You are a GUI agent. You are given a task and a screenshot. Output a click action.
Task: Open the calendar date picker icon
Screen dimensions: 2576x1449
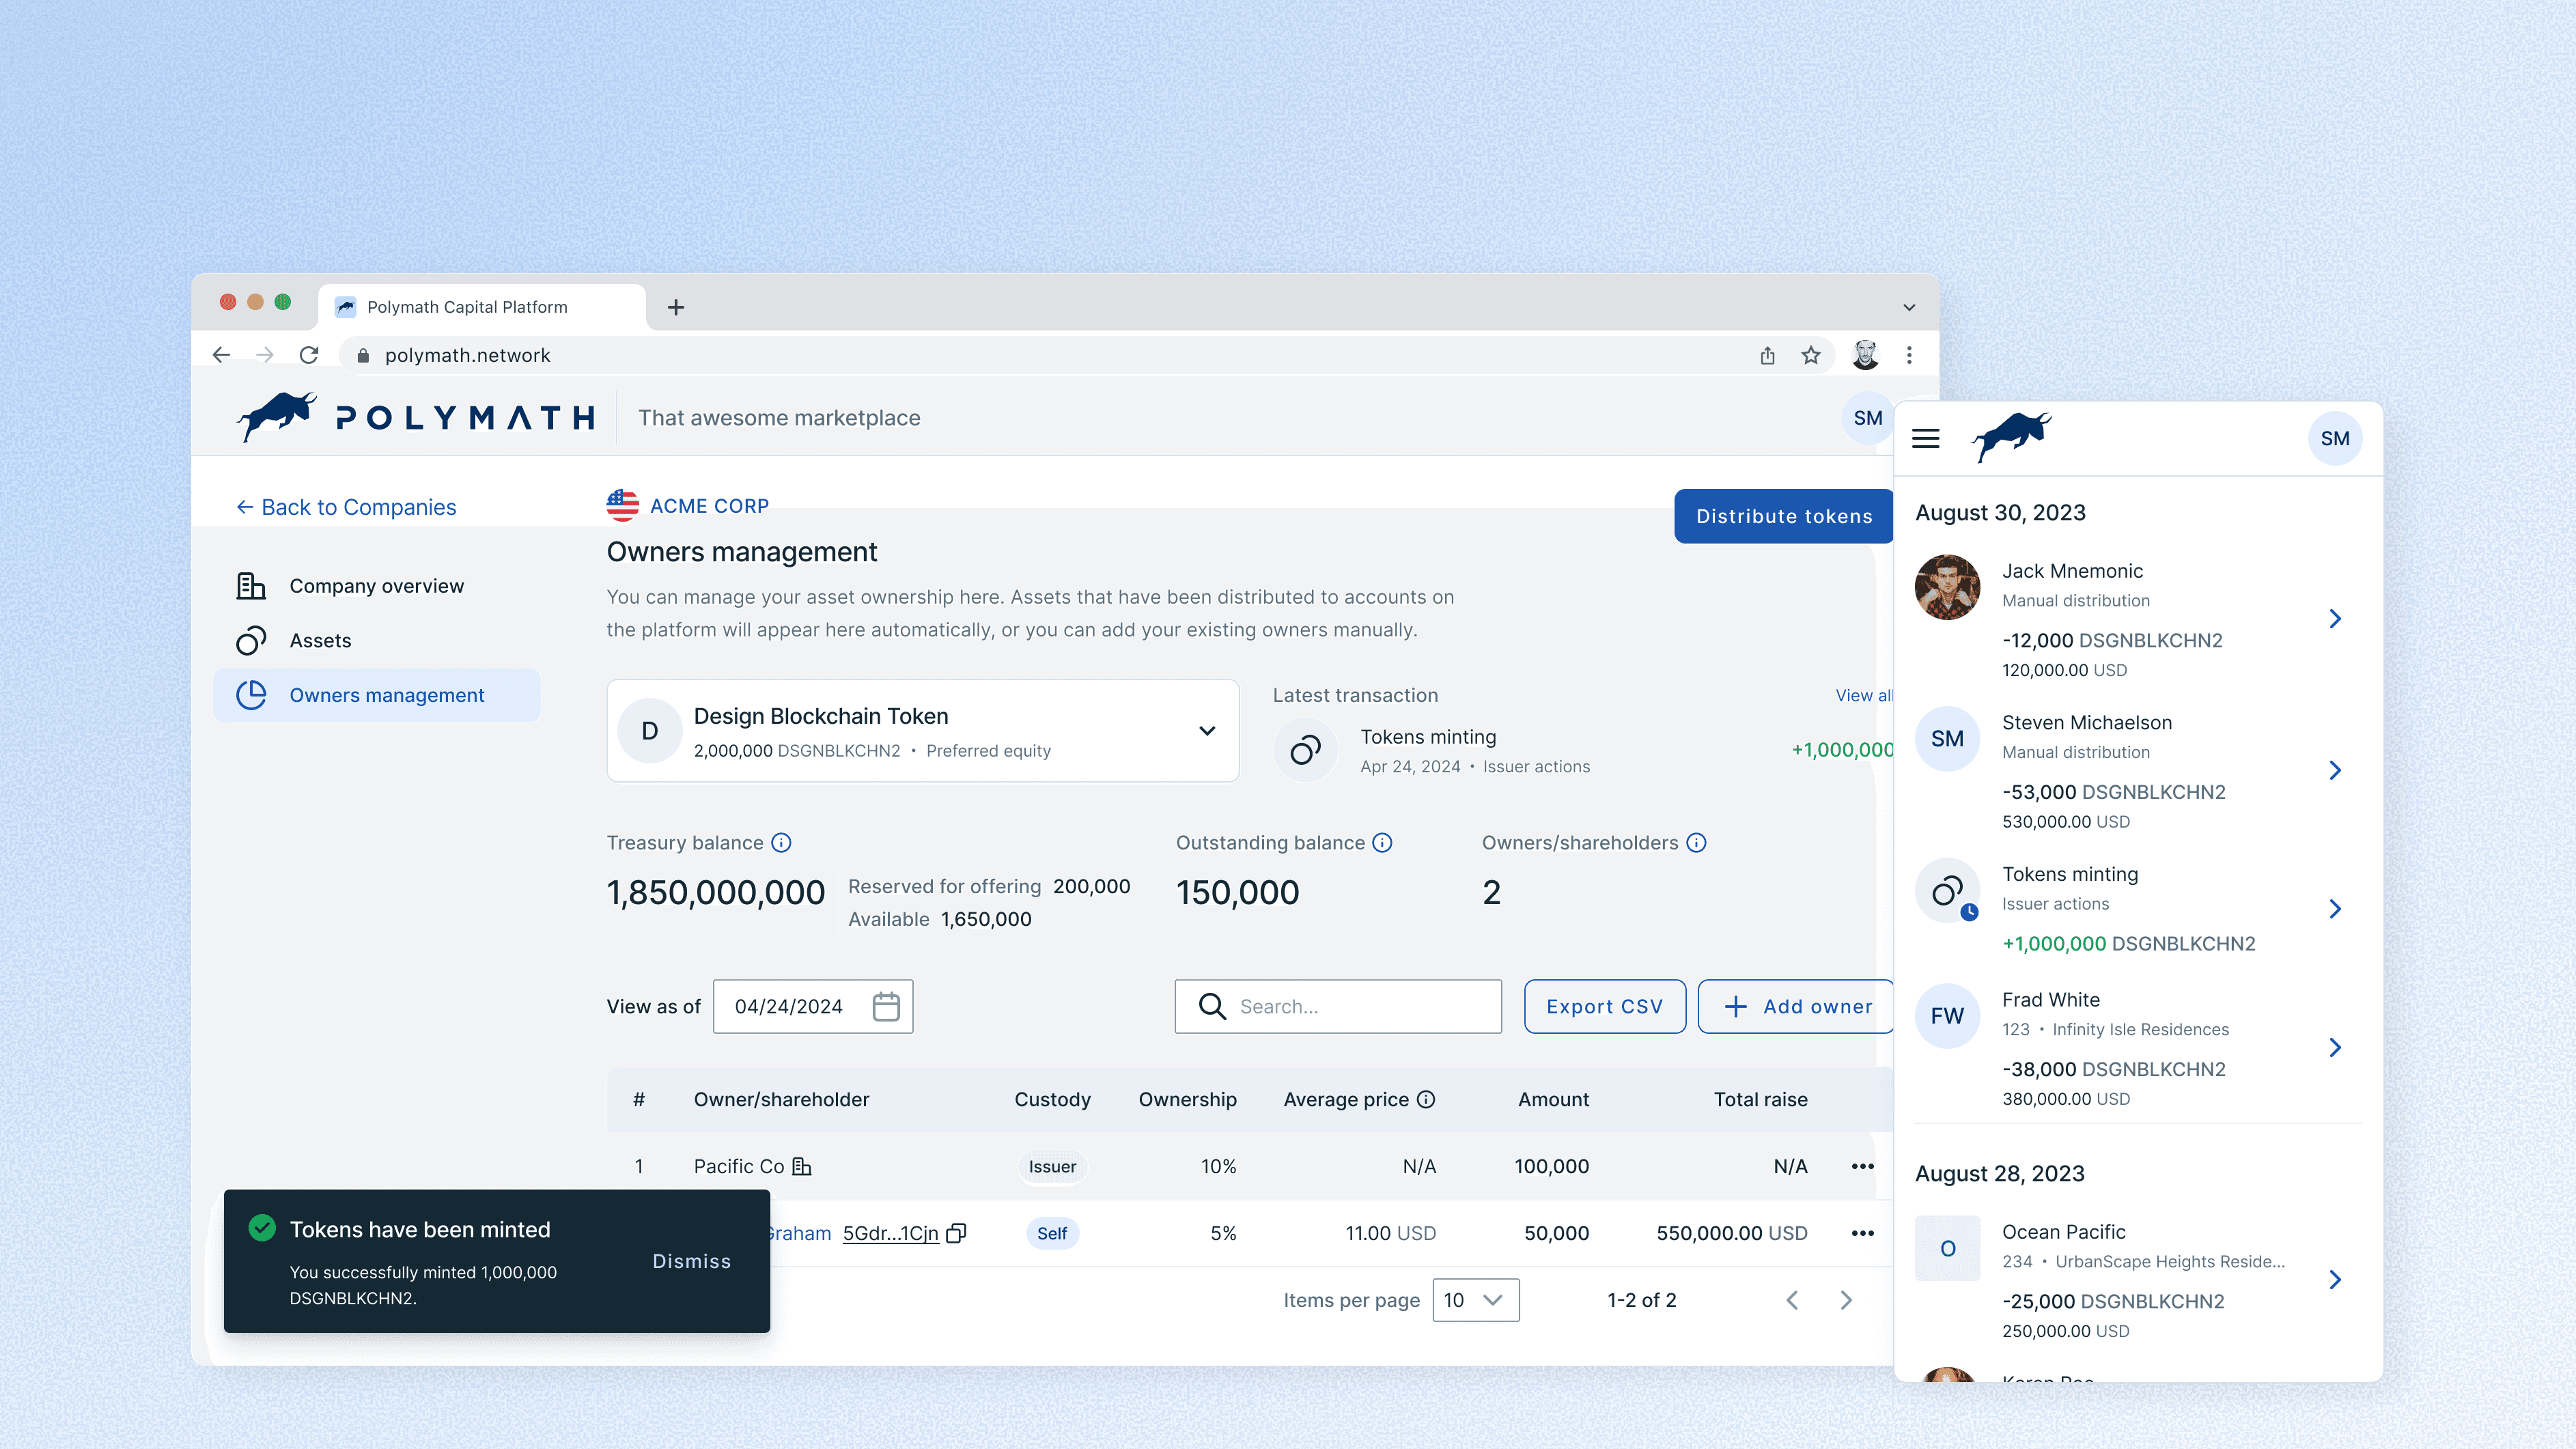(885, 1006)
